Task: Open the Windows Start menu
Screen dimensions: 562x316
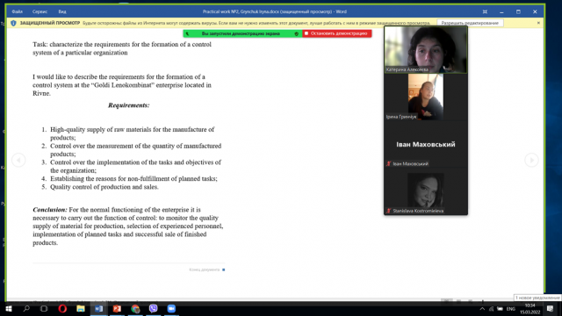Action: click(x=9, y=308)
